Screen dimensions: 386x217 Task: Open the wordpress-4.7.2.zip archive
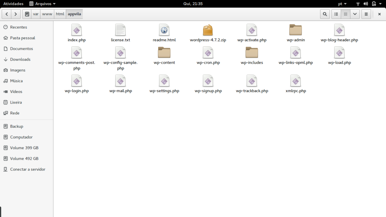click(x=208, y=31)
